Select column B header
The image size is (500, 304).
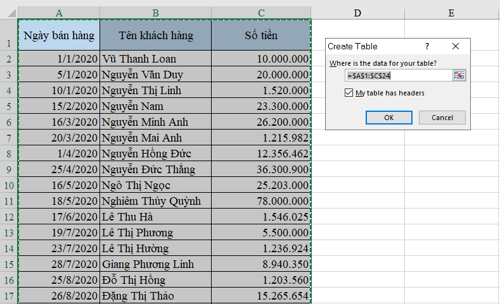tap(155, 12)
